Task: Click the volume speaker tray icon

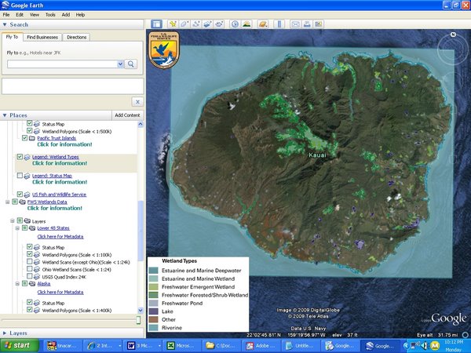Action: (x=424, y=346)
